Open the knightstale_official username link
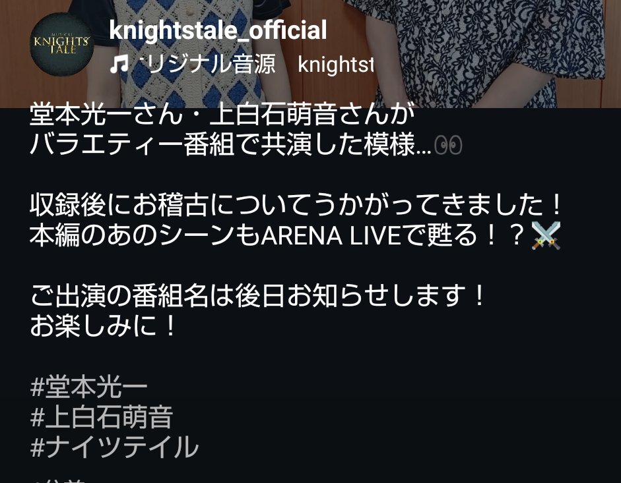The width and height of the screenshot is (621, 483). point(218,30)
